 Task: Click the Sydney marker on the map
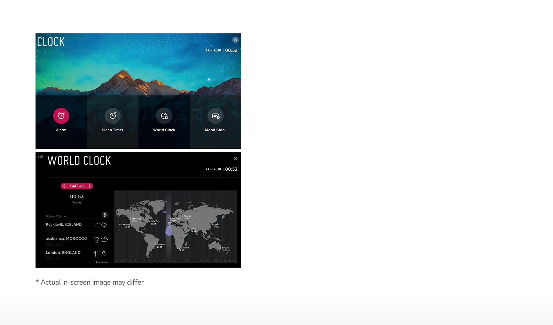(221, 248)
